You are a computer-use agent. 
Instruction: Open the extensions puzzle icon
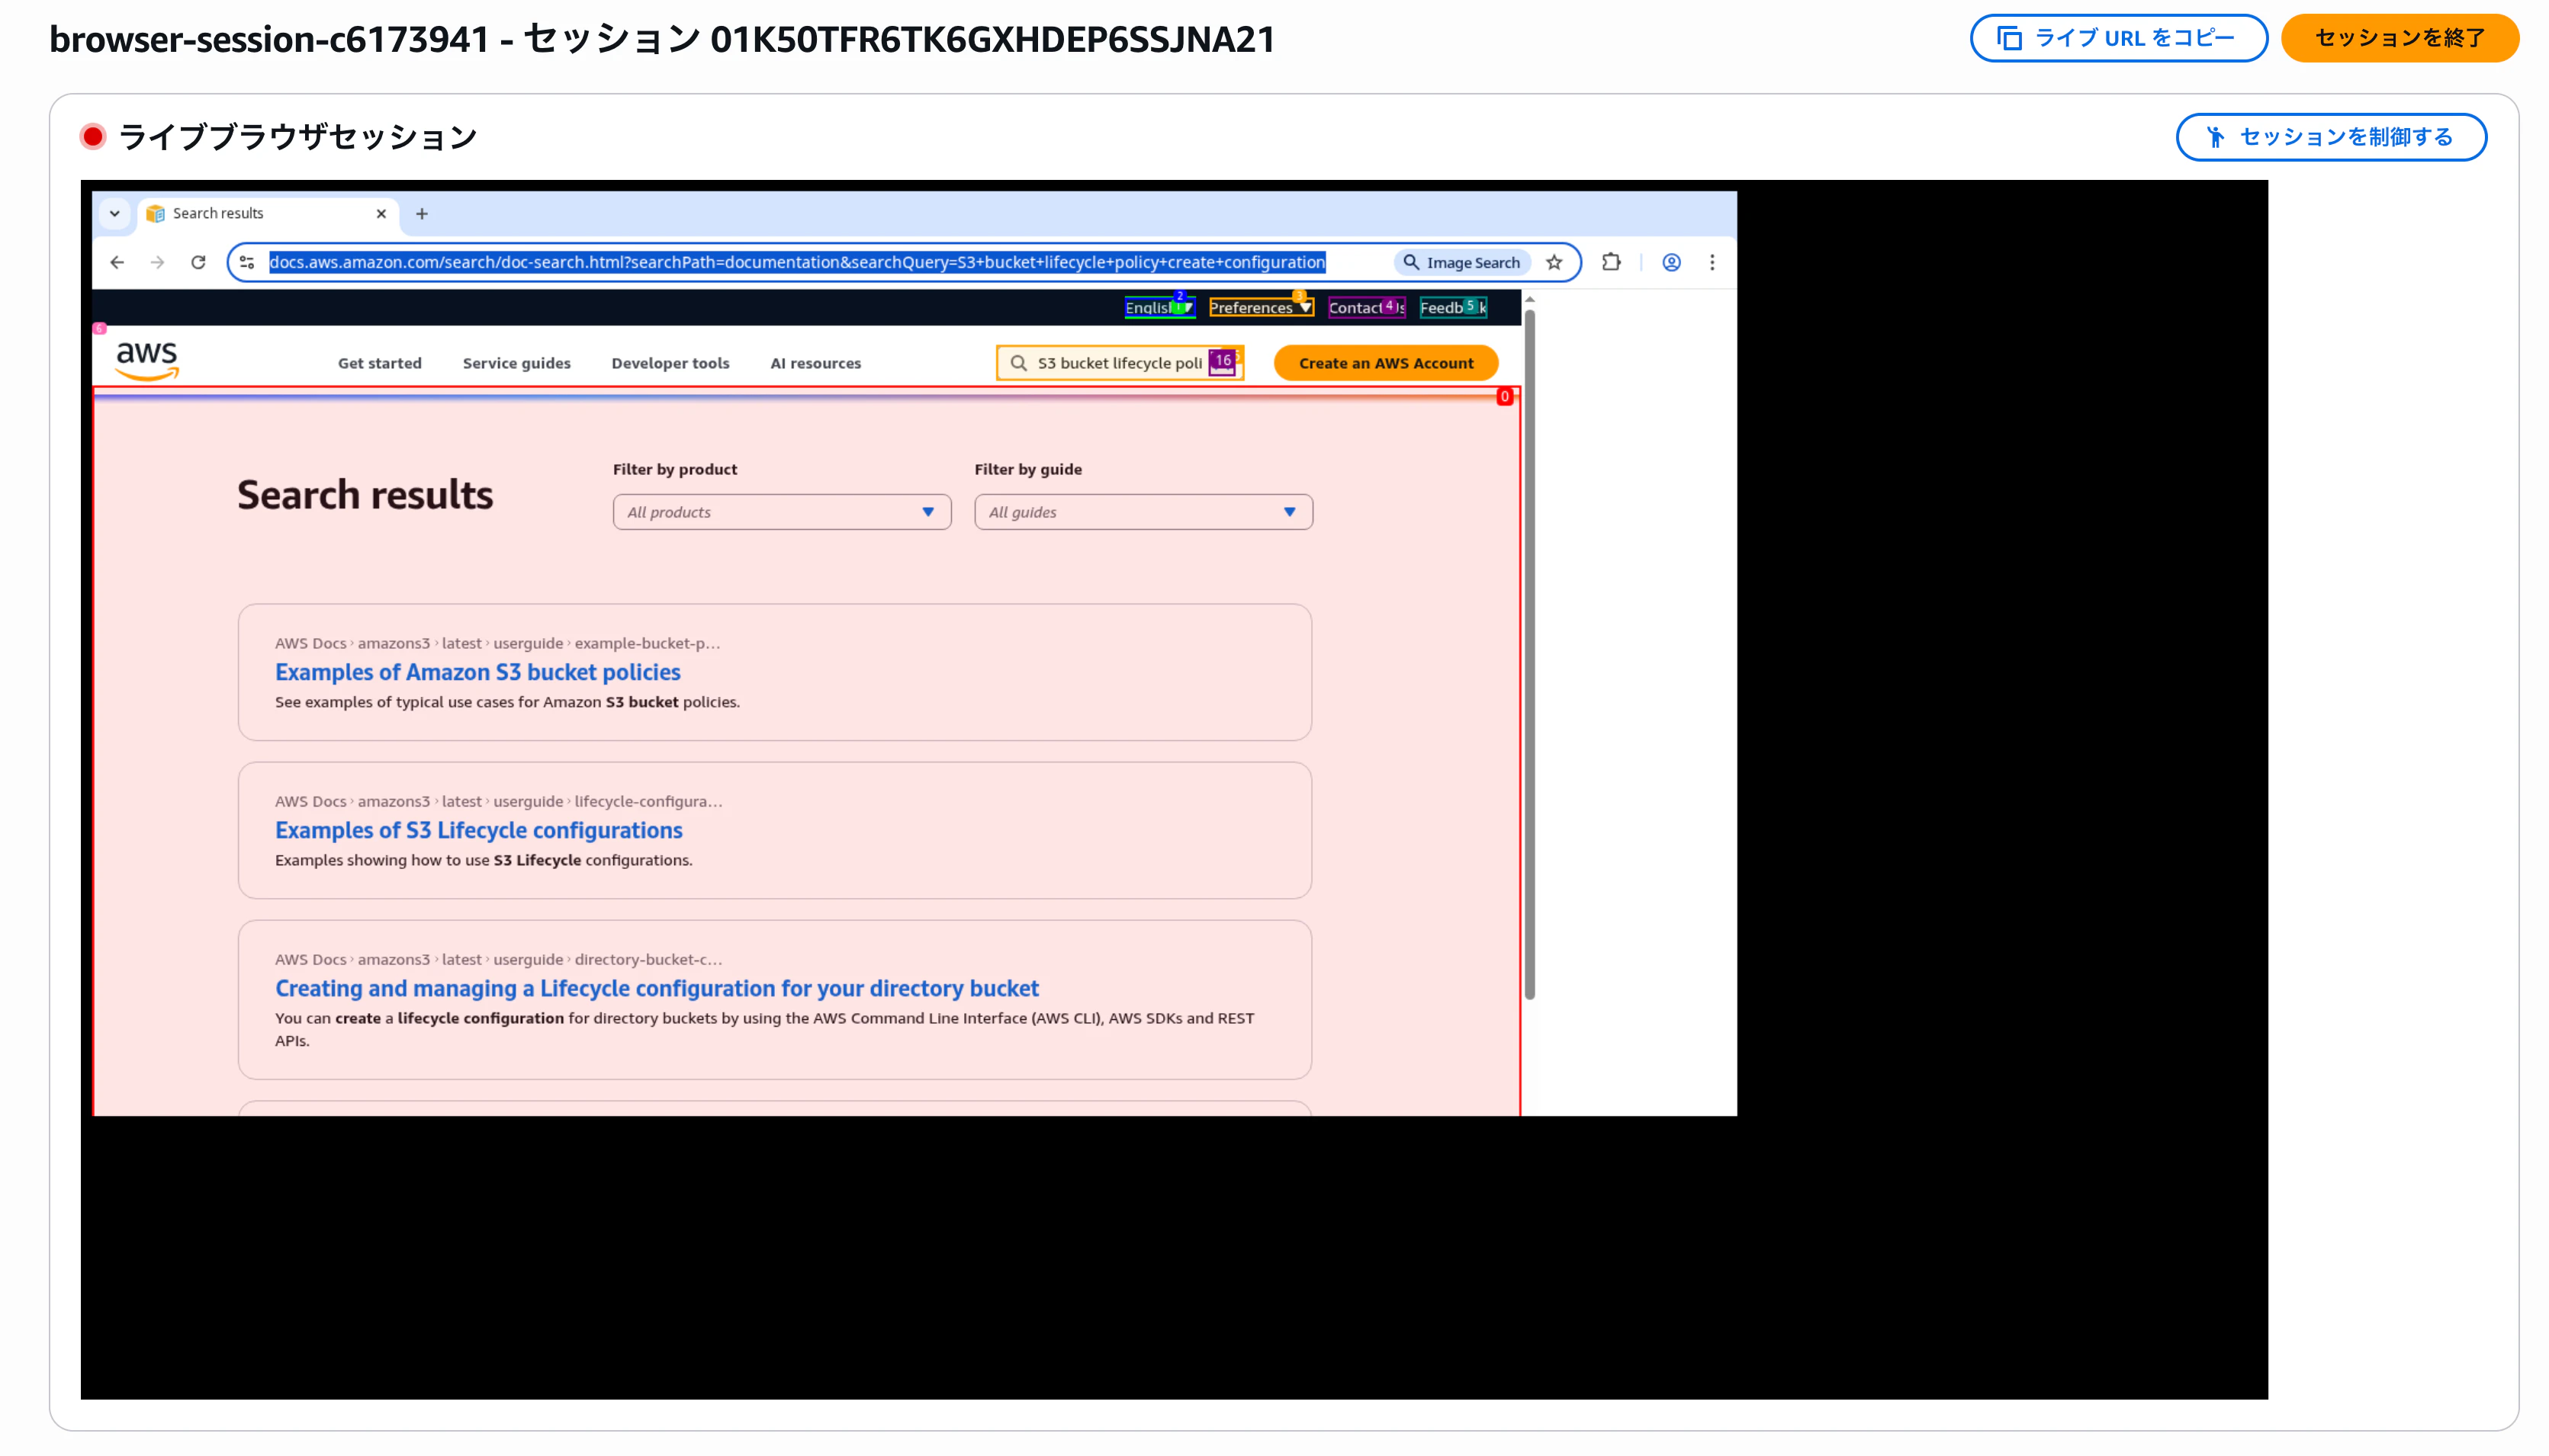pyautogui.click(x=1611, y=263)
